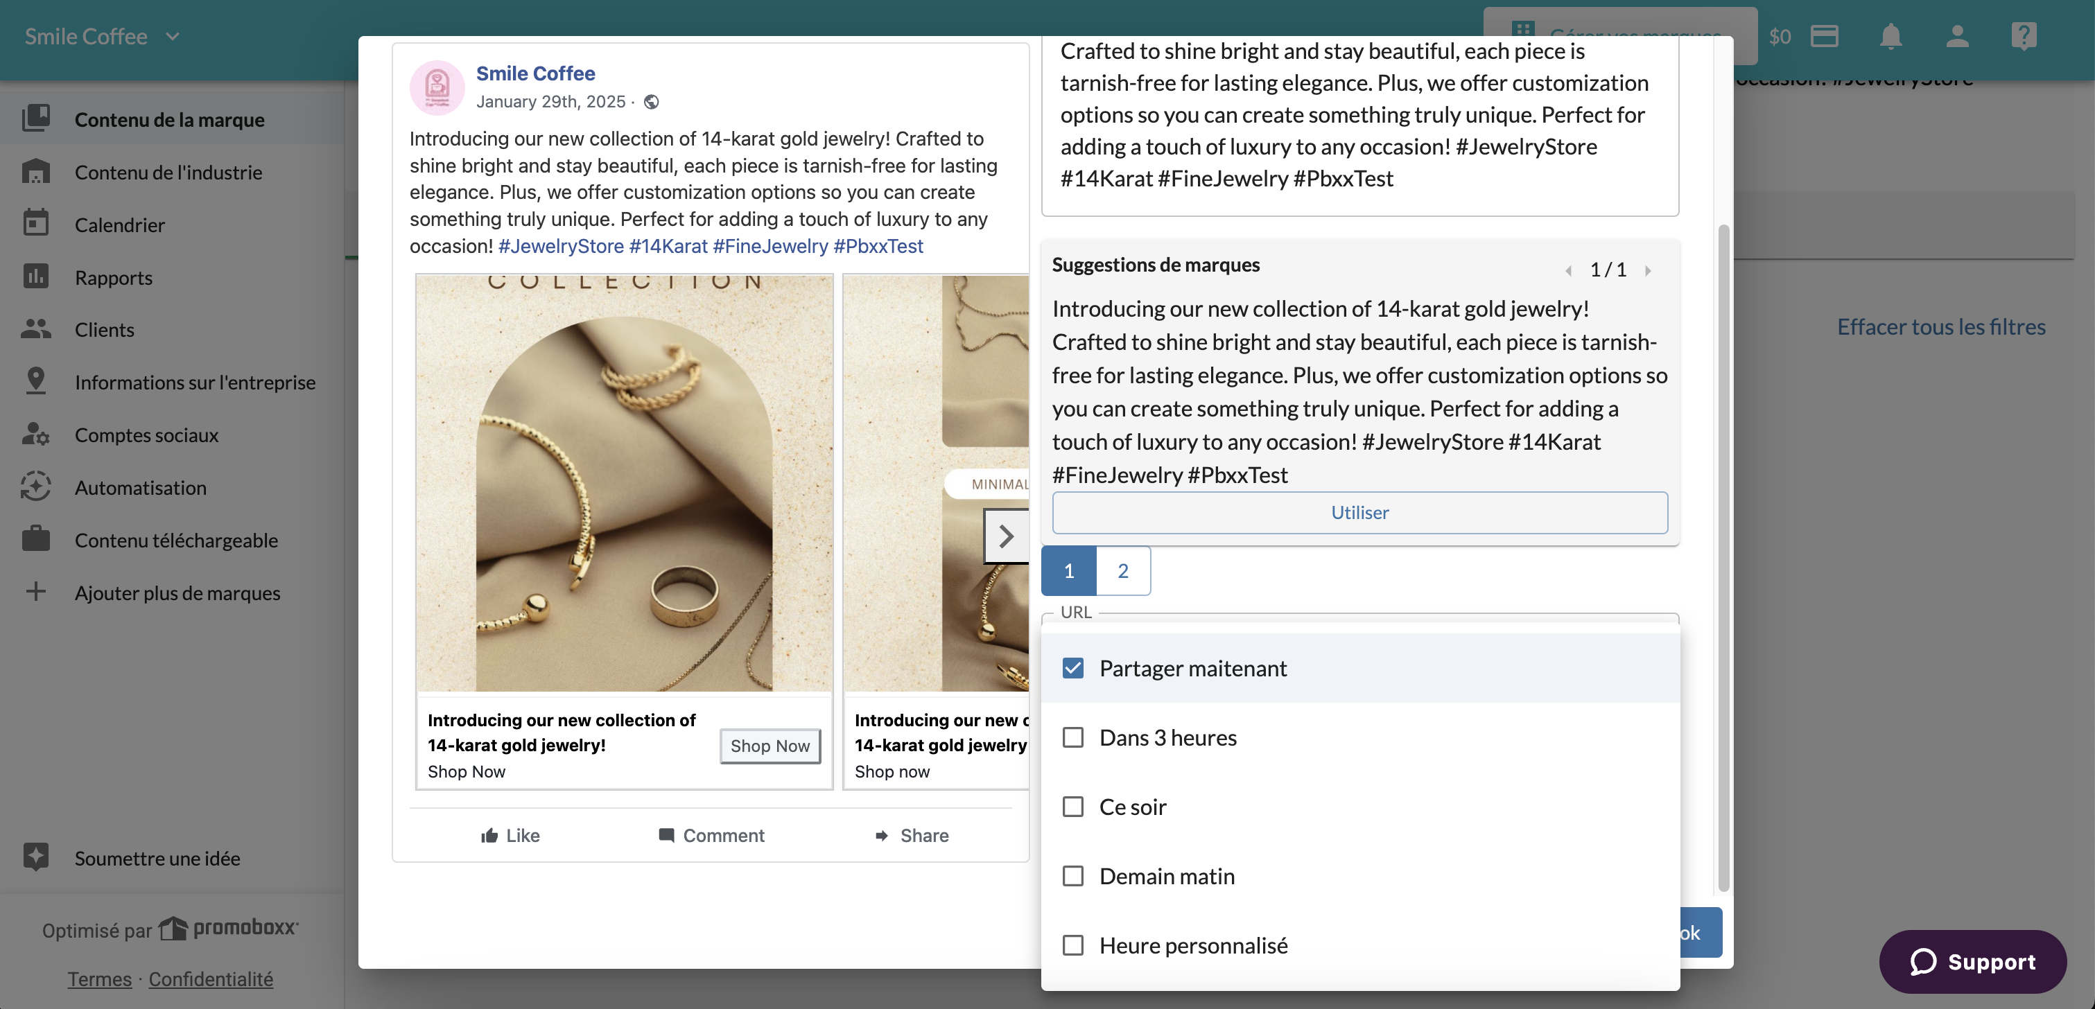The height and width of the screenshot is (1009, 2095).
Task: Open the billing credit card icon
Action: pyautogui.click(x=1824, y=37)
